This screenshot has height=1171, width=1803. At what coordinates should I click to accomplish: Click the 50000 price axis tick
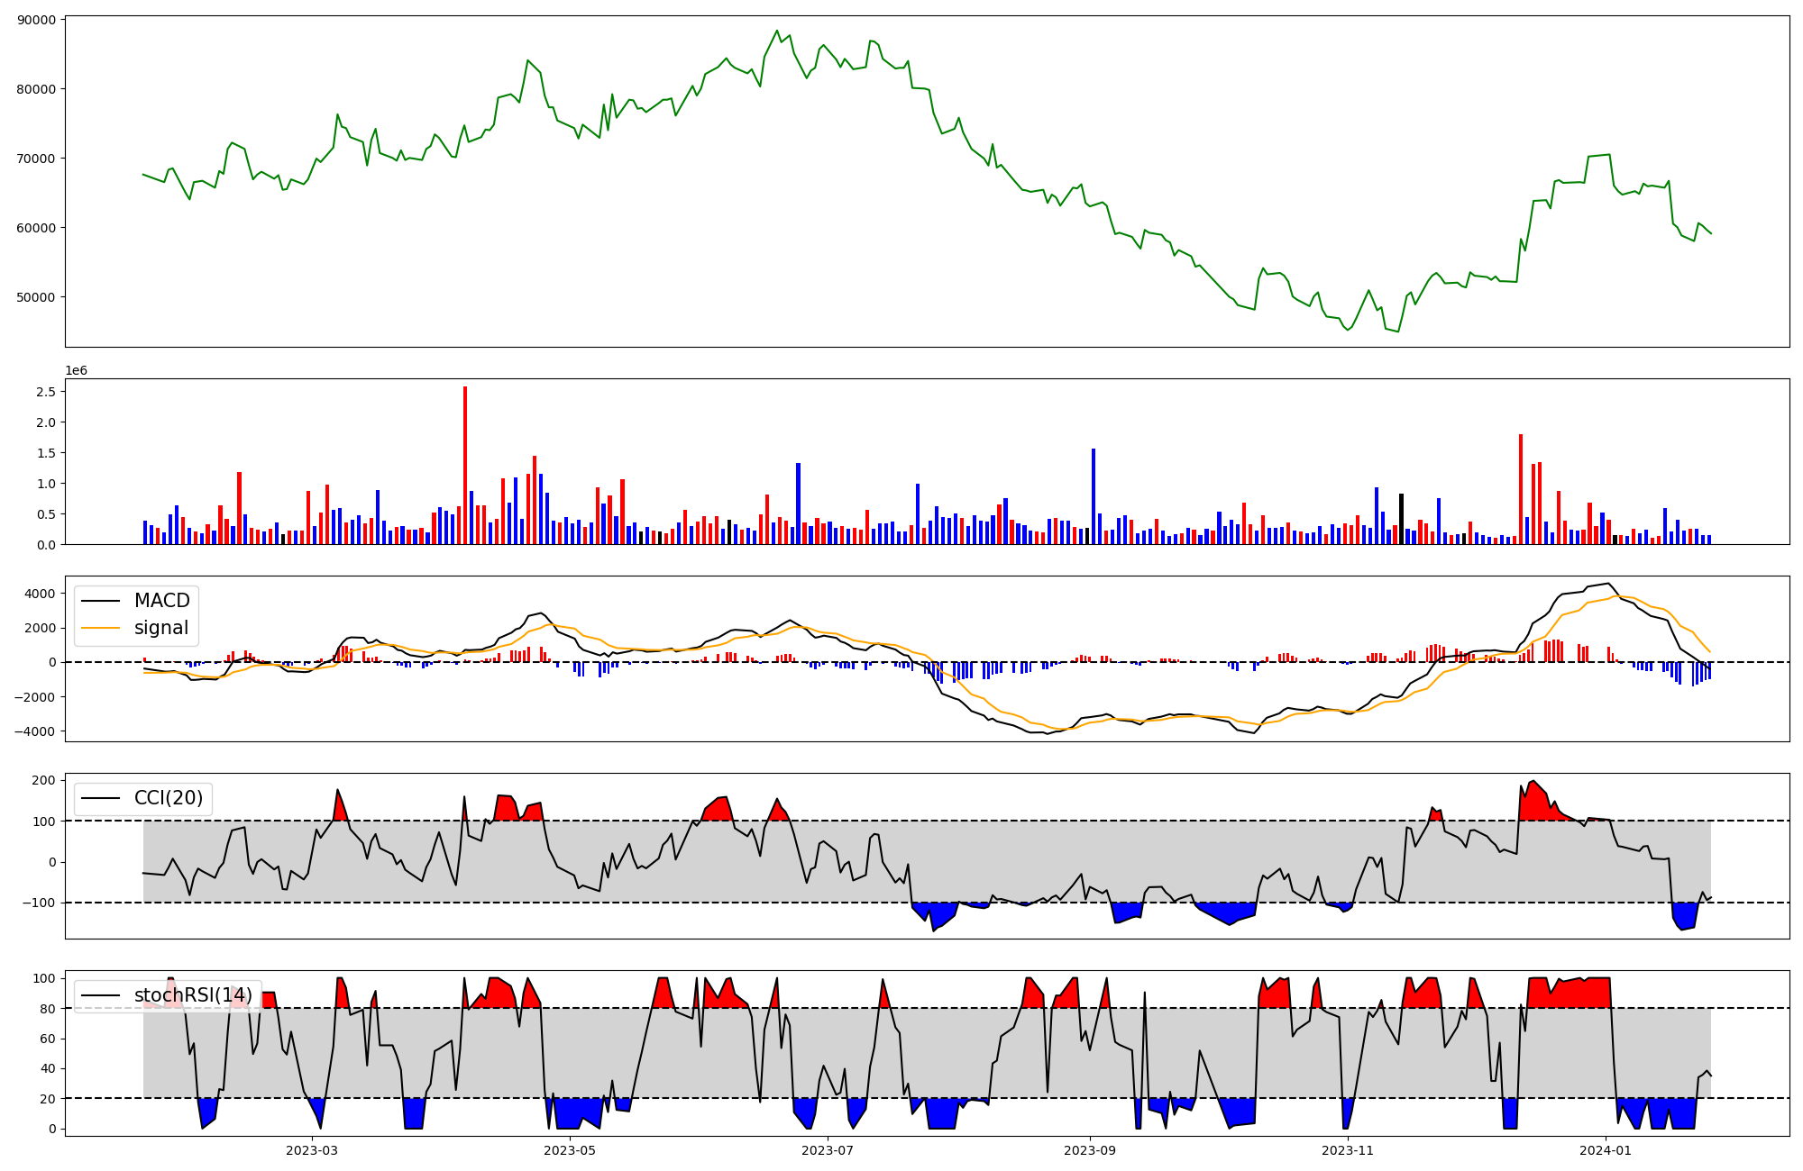[x=37, y=297]
